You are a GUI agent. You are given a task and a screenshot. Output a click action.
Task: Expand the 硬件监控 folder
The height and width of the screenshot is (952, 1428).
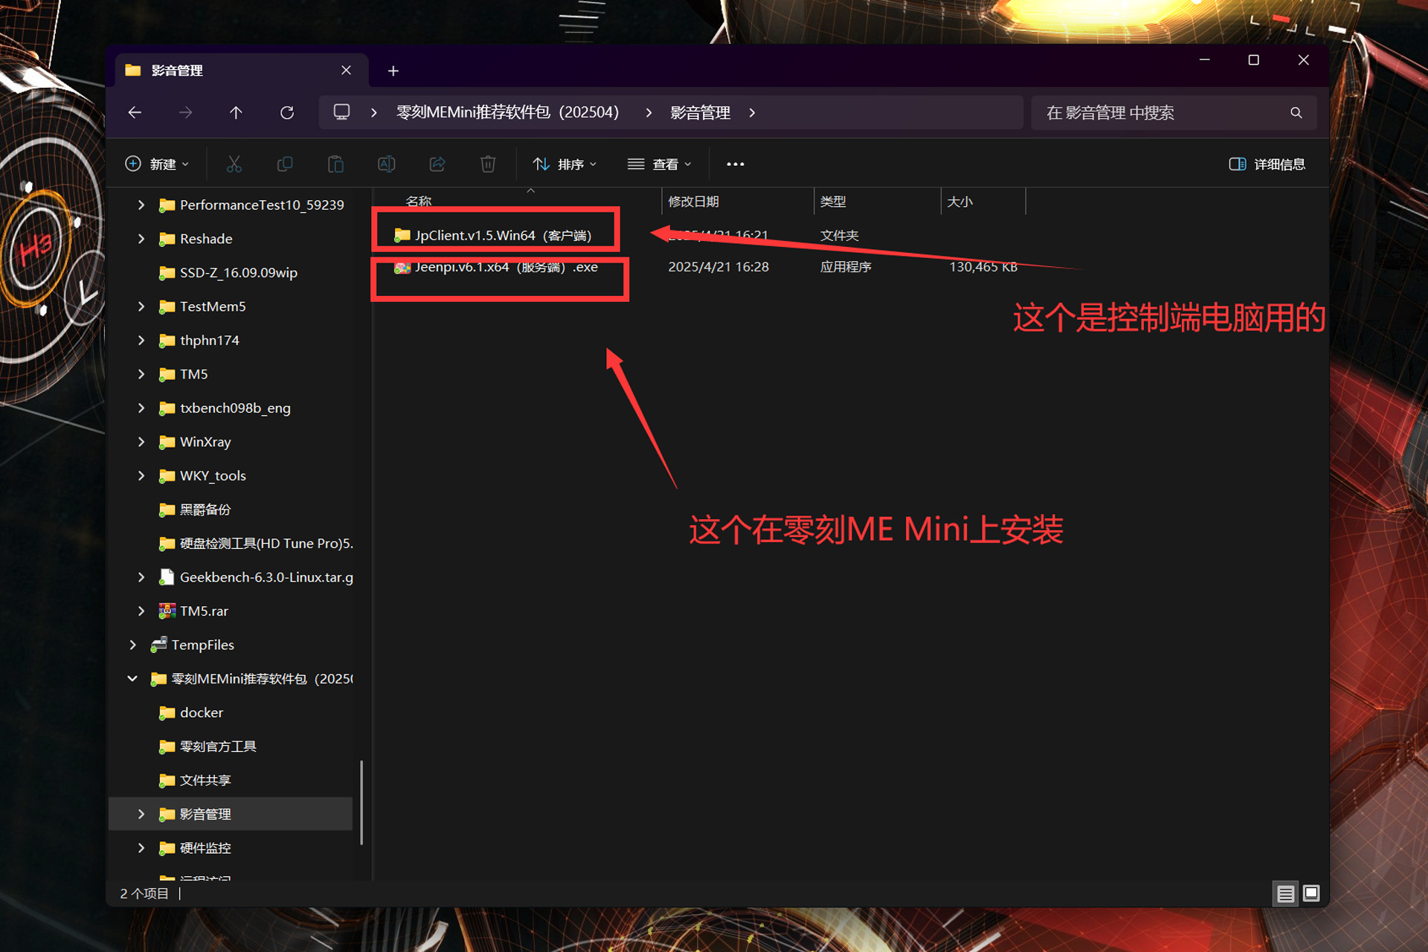pyautogui.click(x=141, y=848)
